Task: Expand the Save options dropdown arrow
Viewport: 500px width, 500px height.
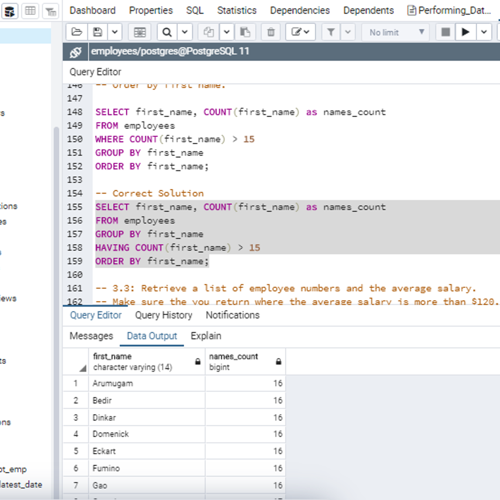Action: 115,32
